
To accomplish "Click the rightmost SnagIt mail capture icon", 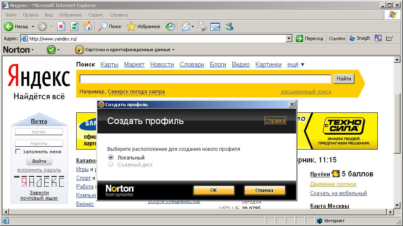I will click(389, 38).
